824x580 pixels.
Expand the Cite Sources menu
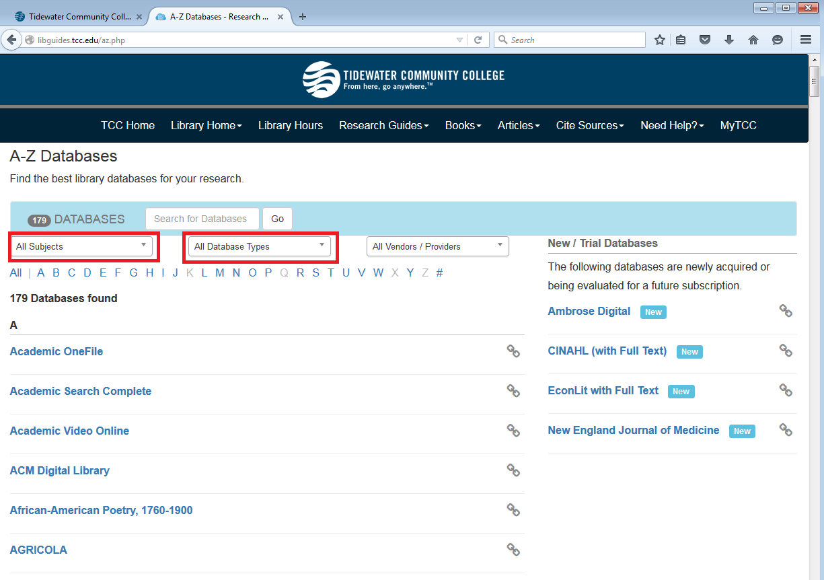(x=590, y=125)
